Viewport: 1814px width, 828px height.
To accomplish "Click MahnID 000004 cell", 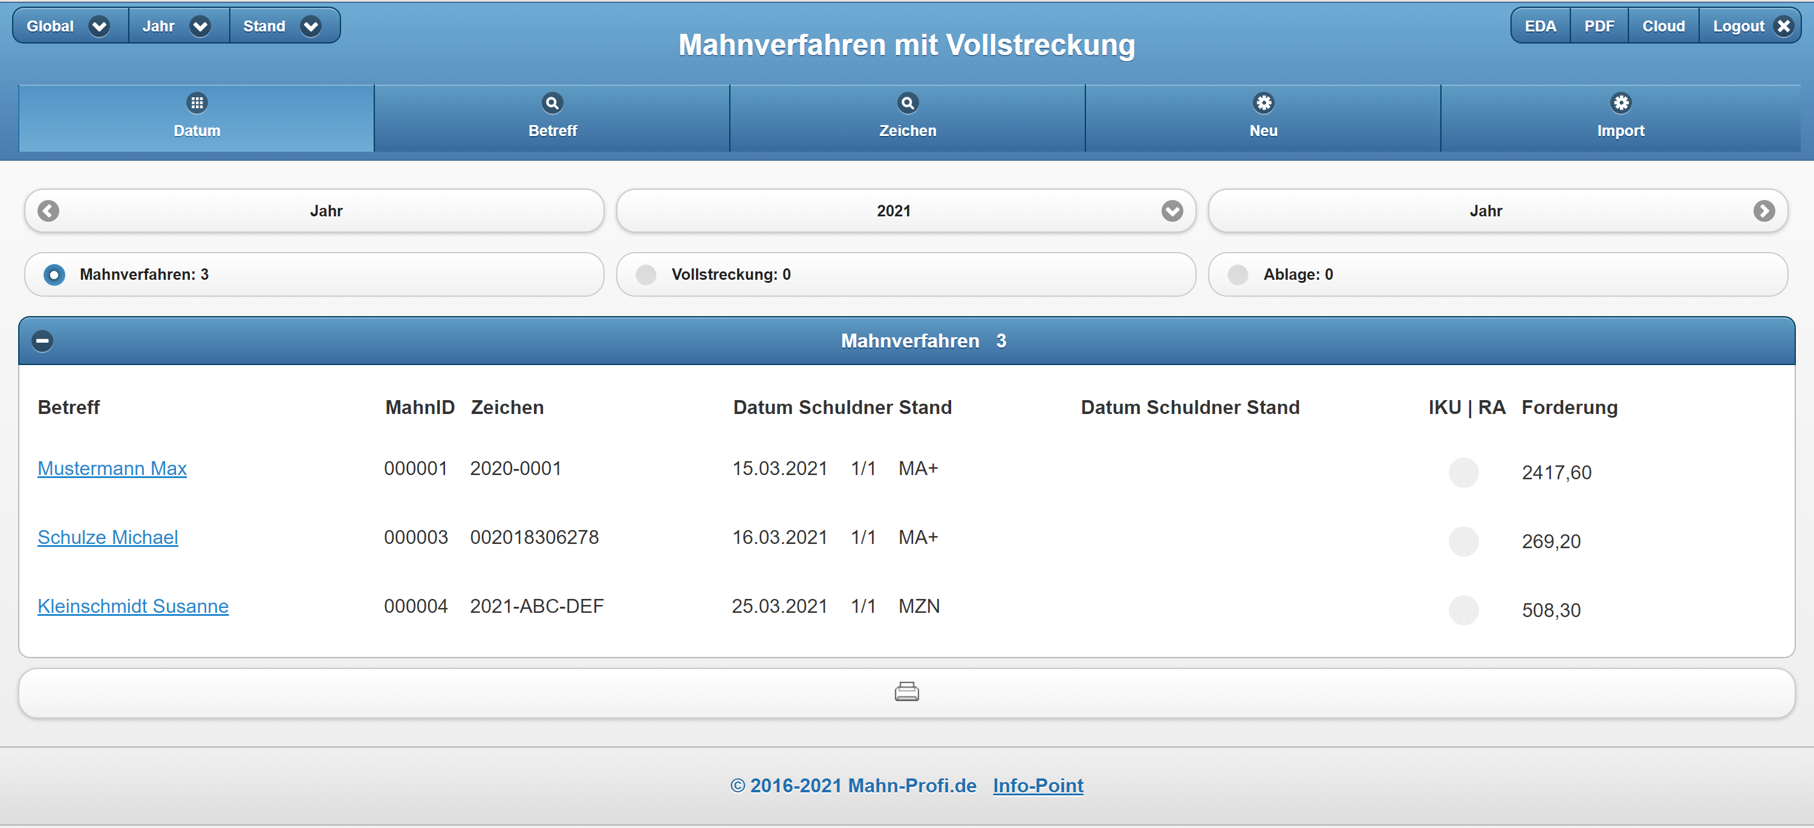I will [x=415, y=606].
